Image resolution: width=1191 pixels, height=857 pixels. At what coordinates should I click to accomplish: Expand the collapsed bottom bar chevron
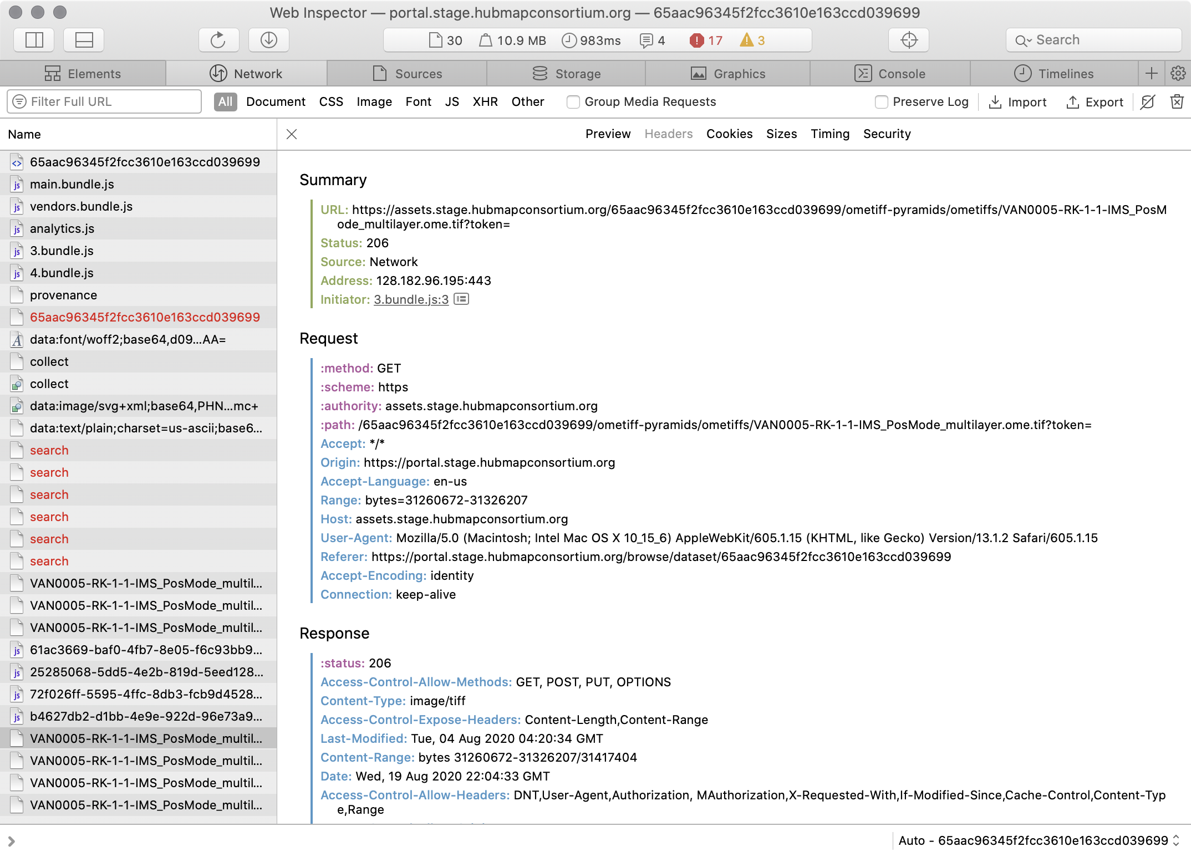(x=12, y=841)
